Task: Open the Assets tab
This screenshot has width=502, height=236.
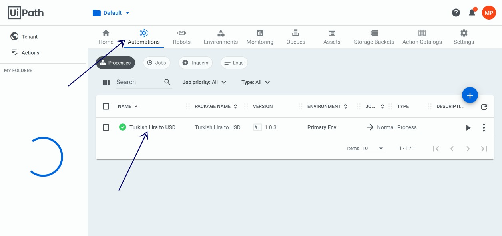Action: [332, 37]
